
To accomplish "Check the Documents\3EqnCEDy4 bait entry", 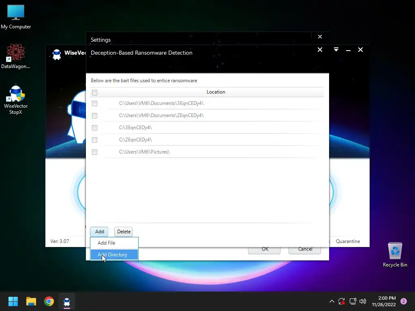I will click(x=94, y=103).
